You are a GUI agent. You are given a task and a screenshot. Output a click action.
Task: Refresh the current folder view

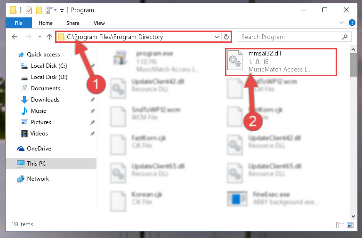(226, 37)
